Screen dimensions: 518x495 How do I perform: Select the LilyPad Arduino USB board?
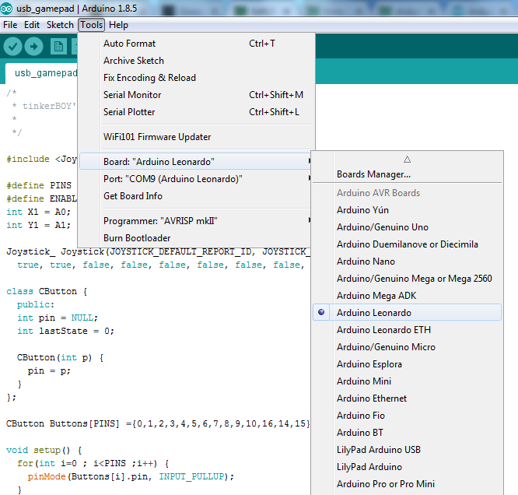(x=407, y=450)
